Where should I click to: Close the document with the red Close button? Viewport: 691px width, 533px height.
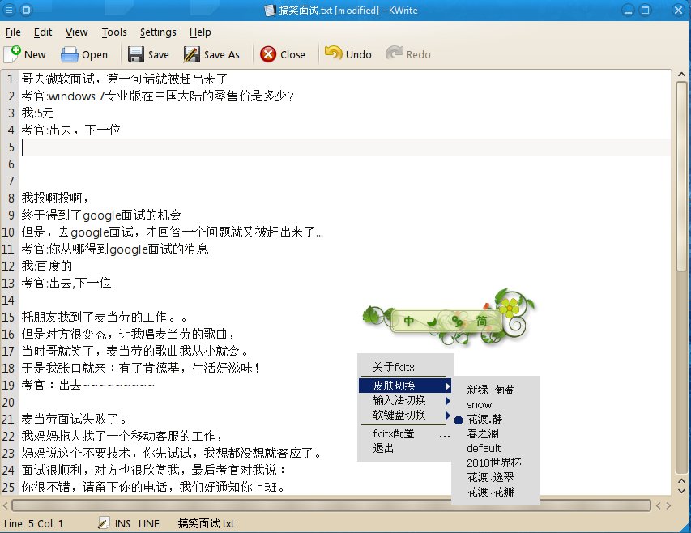pyautogui.click(x=283, y=54)
